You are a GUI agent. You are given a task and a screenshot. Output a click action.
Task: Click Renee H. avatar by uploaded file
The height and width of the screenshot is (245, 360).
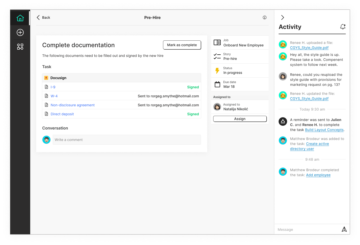(283, 44)
